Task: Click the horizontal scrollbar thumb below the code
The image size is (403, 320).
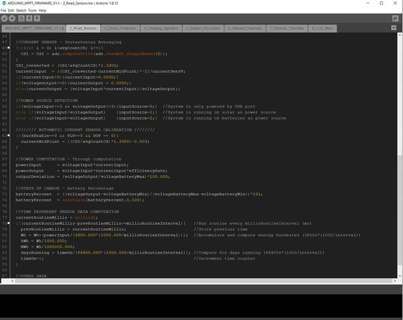Action: click(203, 281)
